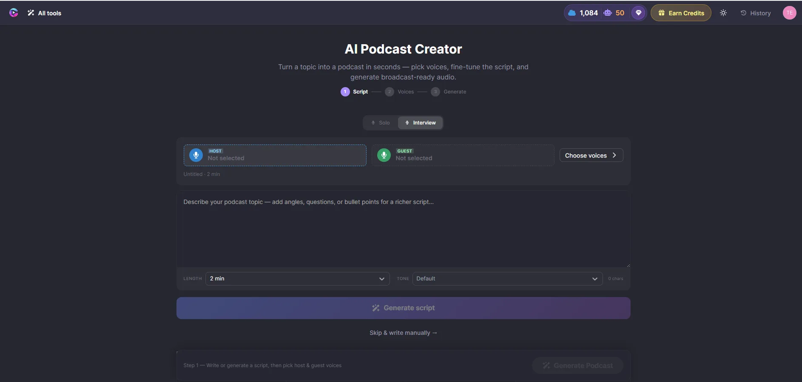Click Skip & write manually link

pos(403,333)
